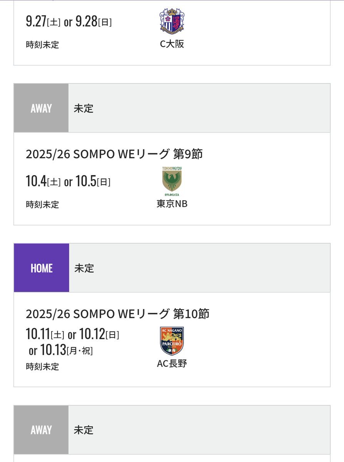Image resolution: width=344 pixels, height=462 pixels.
Task: Click the 10.13 holiday date line
Action: (61, 350)
